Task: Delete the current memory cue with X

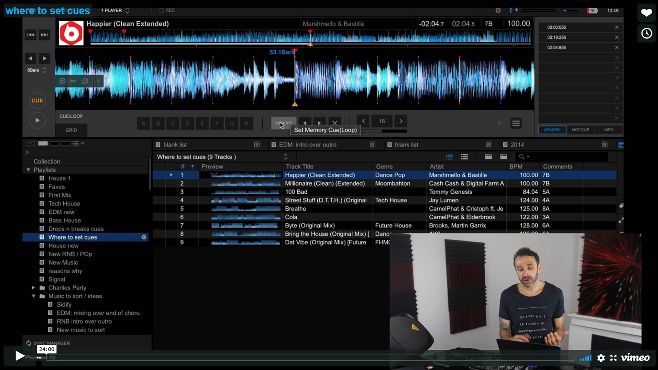Action: [334, 123]
